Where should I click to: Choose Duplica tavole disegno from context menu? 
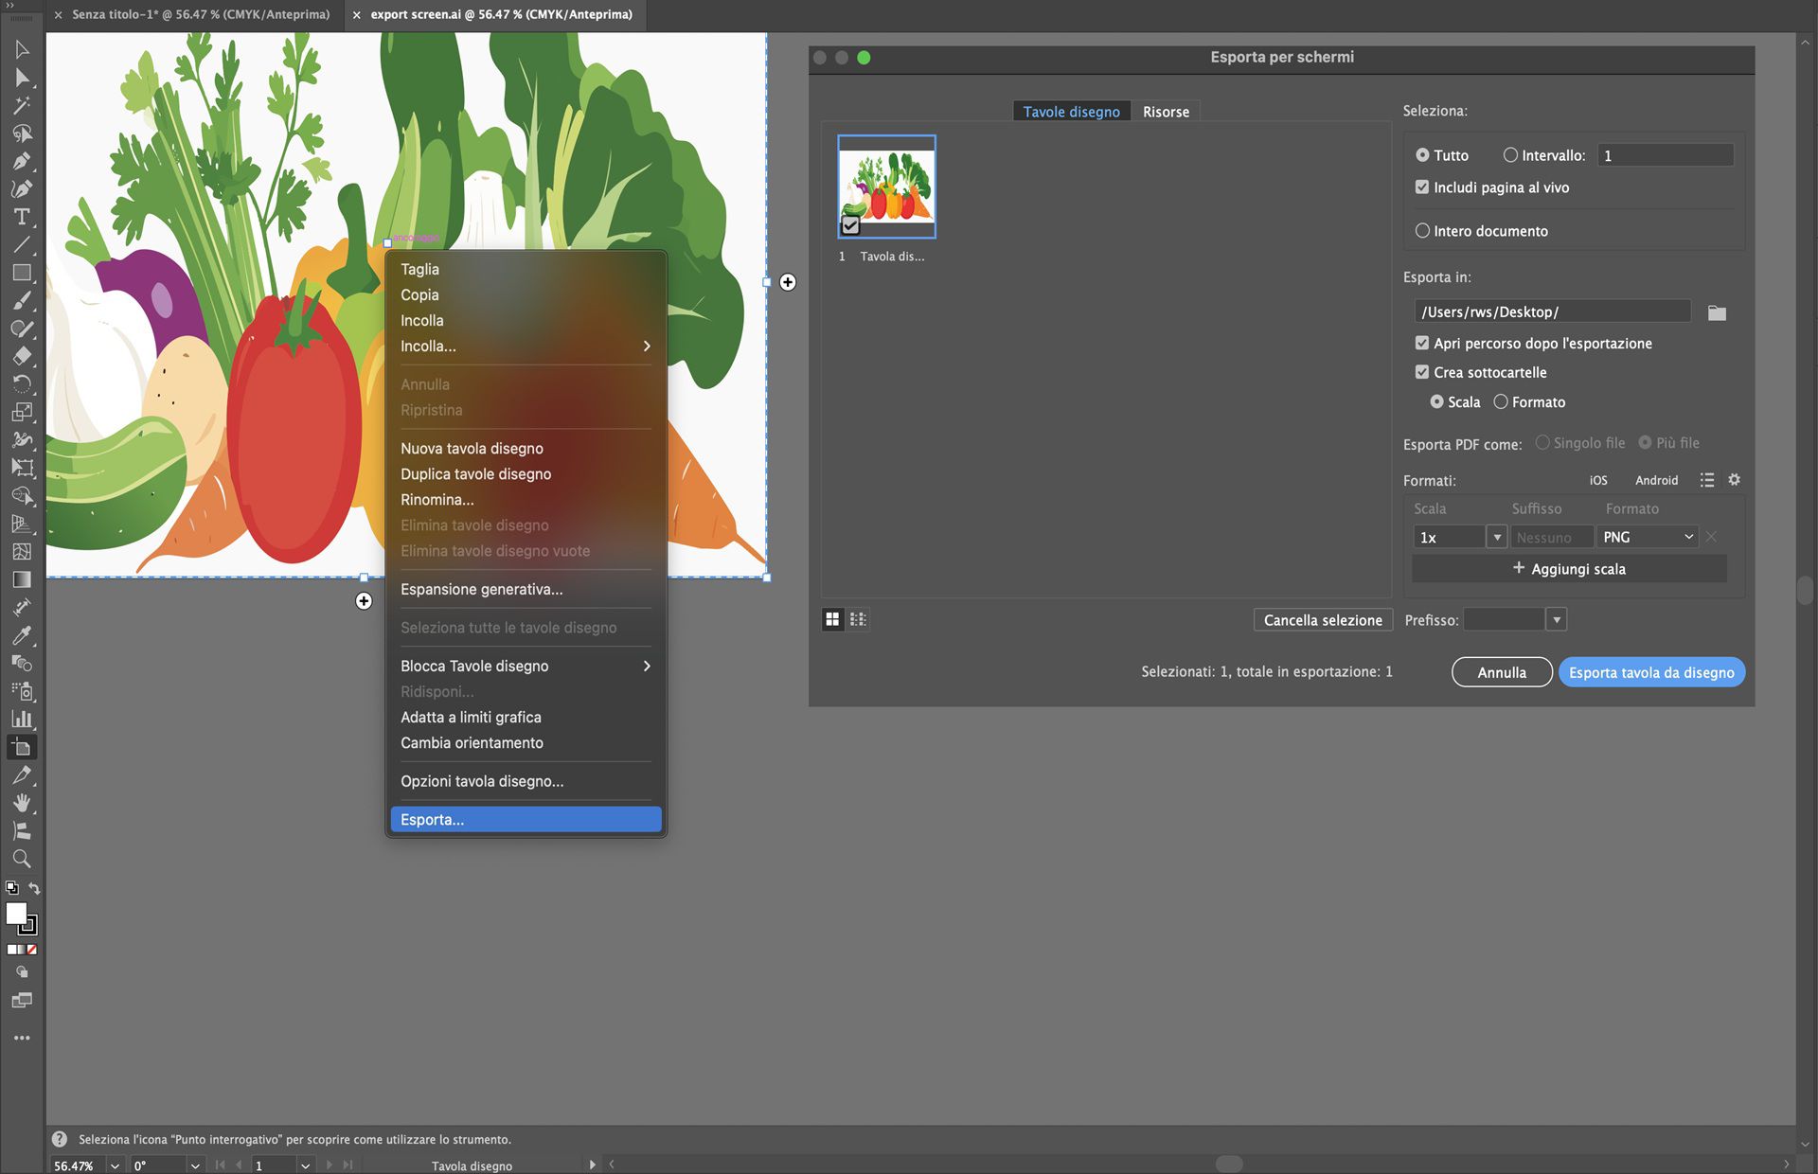[x=475, y=474]
